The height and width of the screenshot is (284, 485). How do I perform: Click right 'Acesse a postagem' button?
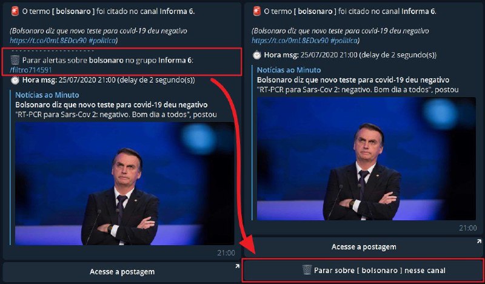click(364, 247)
